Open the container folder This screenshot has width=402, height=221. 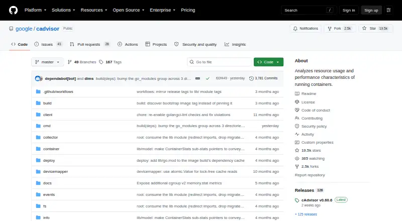click(51, 149)
